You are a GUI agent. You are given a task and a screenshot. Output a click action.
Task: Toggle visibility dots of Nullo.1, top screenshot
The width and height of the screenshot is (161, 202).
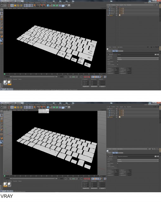coord(117,7)
